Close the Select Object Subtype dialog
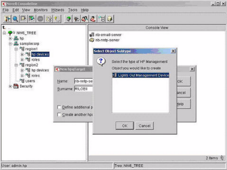227x170 pixels. point(173,51)
